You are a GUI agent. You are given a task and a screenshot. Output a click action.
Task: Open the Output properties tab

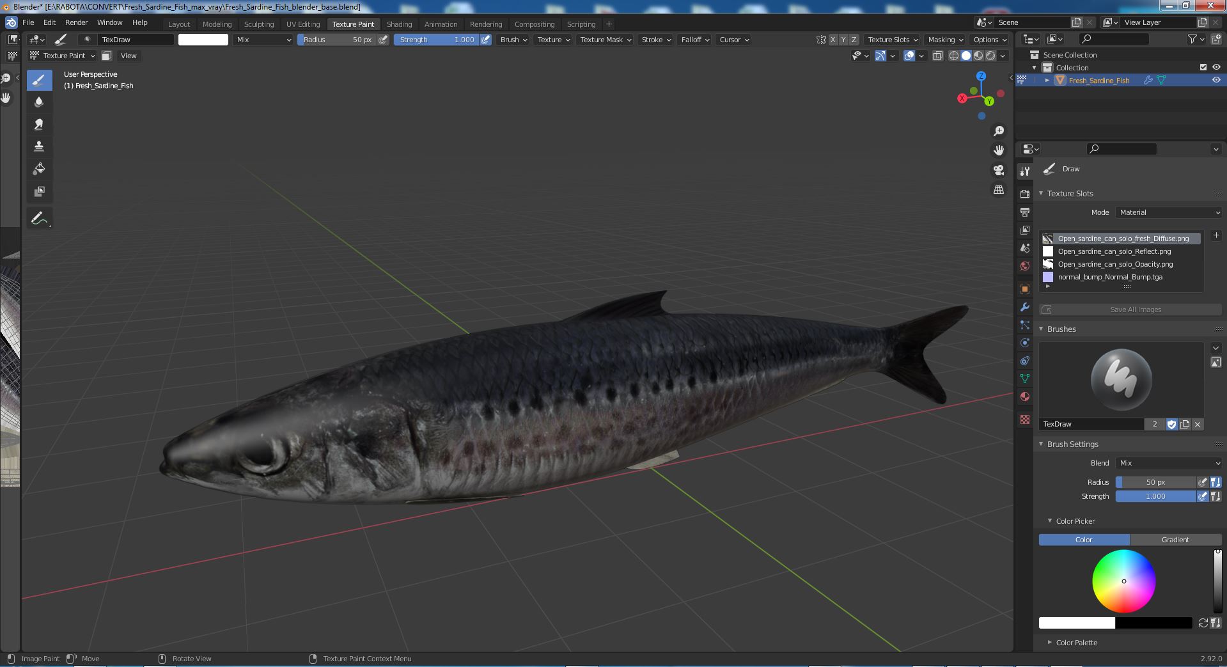click(x=1025, y=212)
